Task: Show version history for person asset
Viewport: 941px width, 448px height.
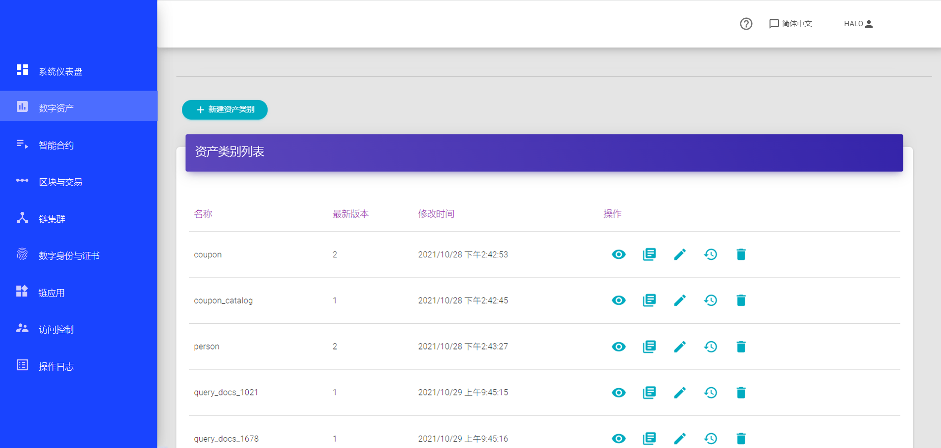Action: tap(711, 347)
